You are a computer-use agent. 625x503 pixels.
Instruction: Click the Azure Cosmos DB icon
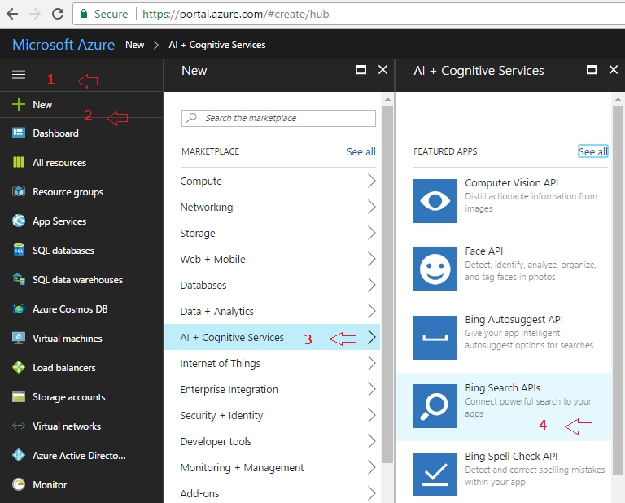[x=19, y=309]
